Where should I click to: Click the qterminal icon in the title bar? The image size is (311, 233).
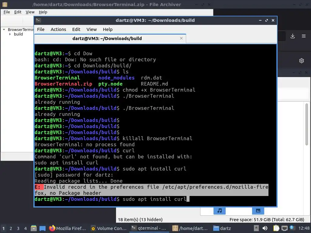tap(38, 20)
